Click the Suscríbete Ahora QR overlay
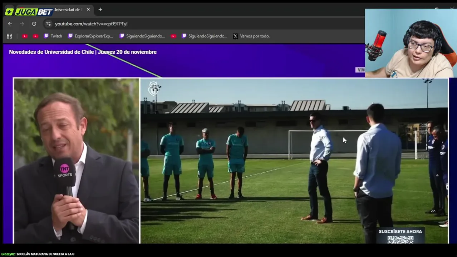457x257 pixels. tap(401, 236)
